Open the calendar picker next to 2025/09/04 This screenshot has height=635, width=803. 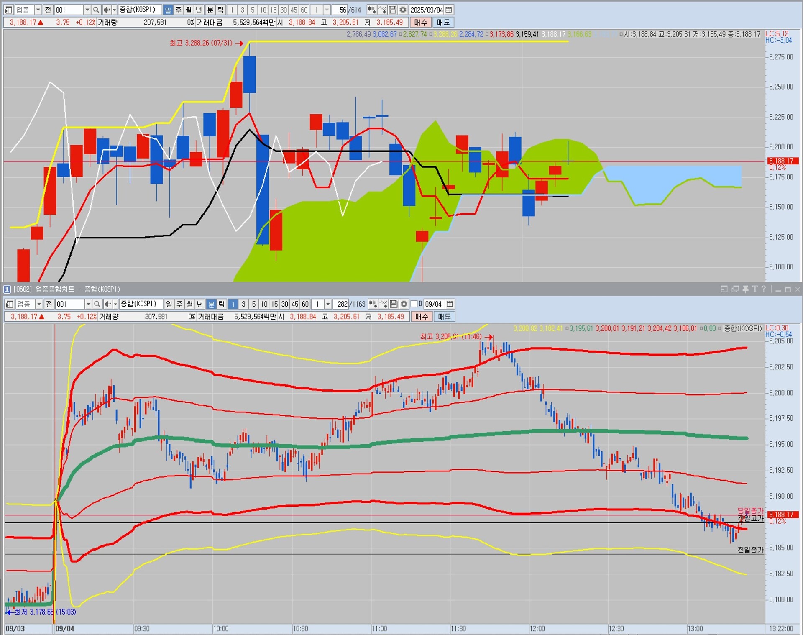(x=449, y=10)
